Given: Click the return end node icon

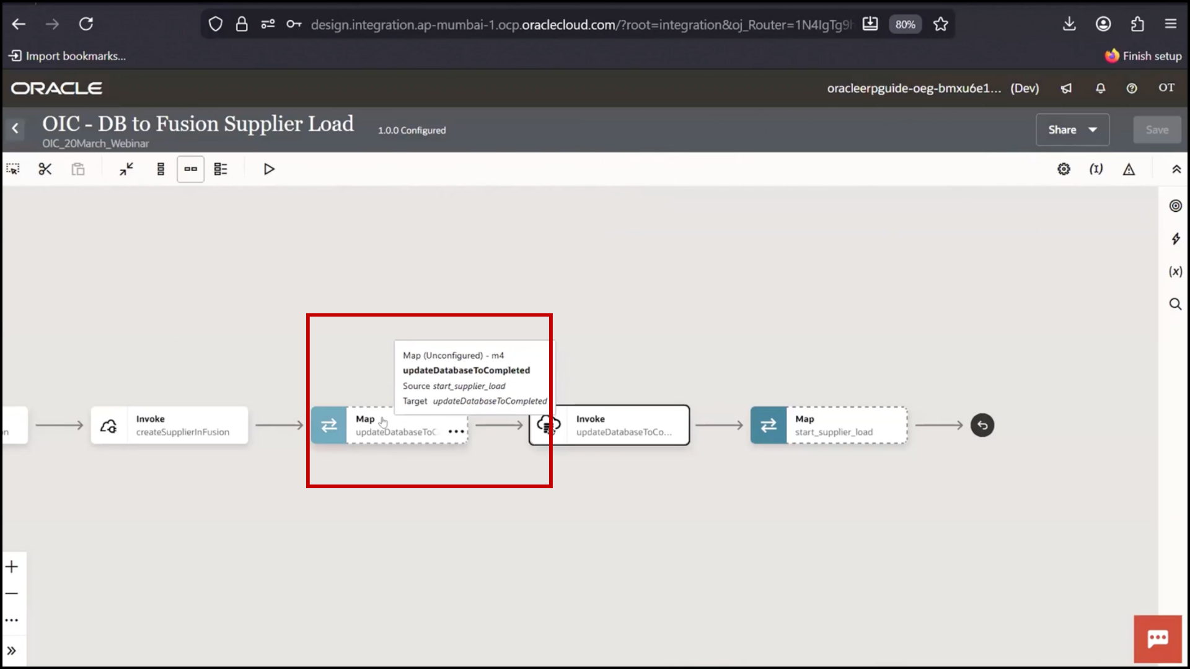Looking at the screenshot, I should point(982,425).
